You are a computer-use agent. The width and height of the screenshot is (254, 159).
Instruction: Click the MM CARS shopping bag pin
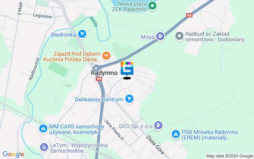(x=43, y=129)
